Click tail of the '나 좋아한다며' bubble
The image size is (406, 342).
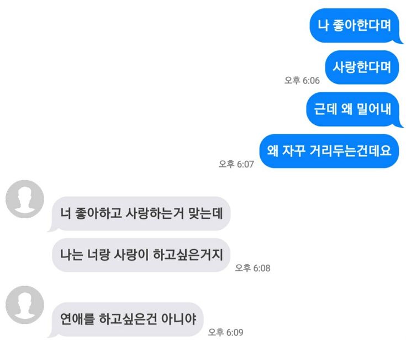tap(399, 41)
